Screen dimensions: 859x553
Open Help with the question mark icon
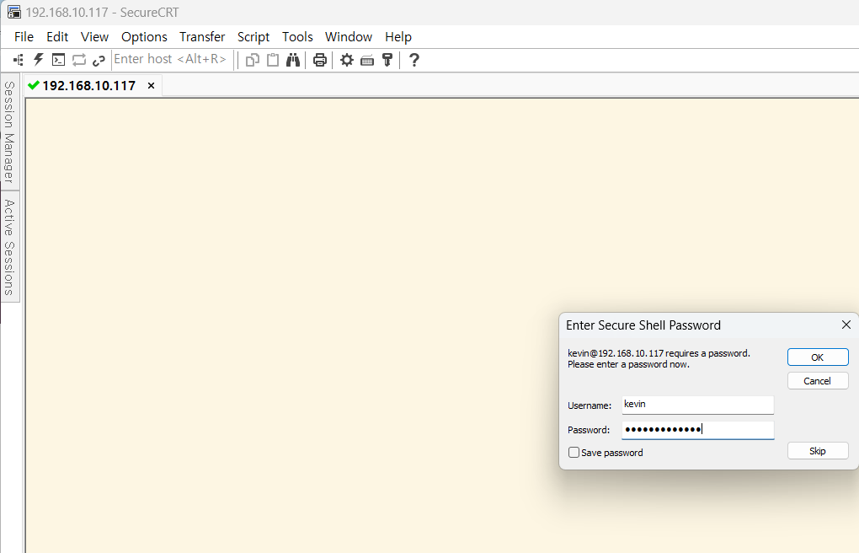414,60
